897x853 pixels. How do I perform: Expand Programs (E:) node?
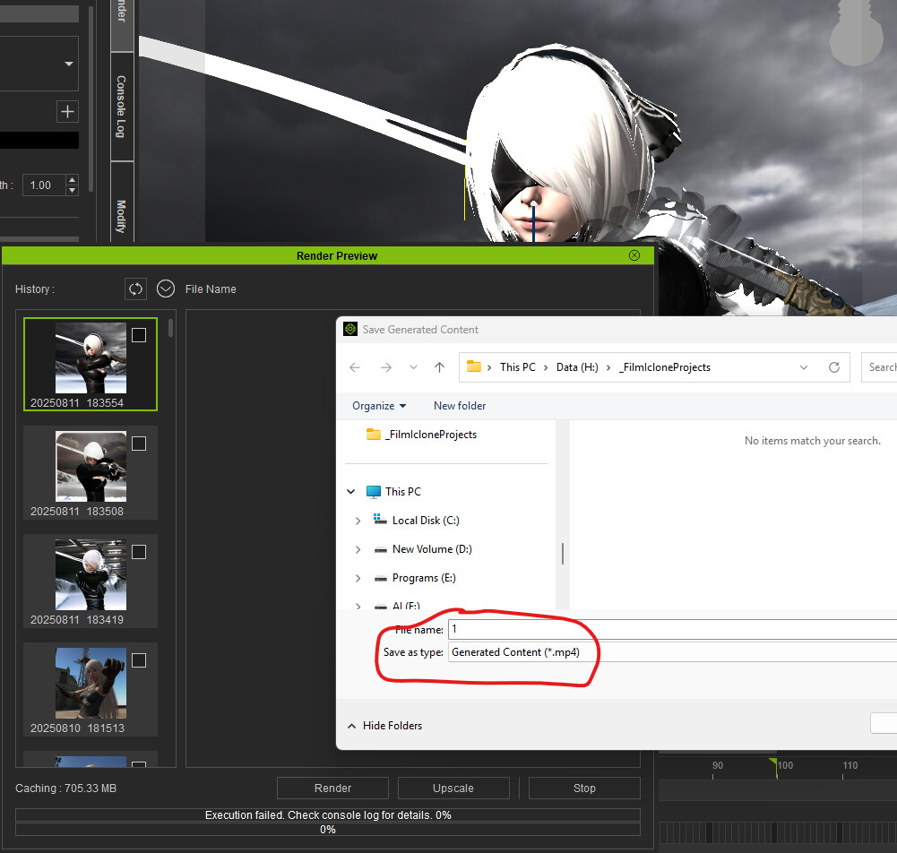(x=358, y=578)
